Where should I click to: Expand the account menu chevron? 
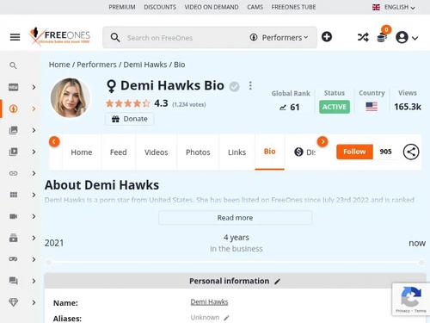click(x=415, y=38)
